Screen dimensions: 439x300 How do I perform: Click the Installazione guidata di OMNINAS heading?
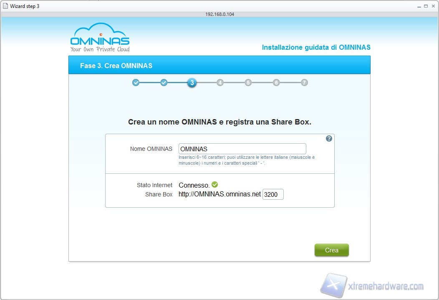pos(316,48)
